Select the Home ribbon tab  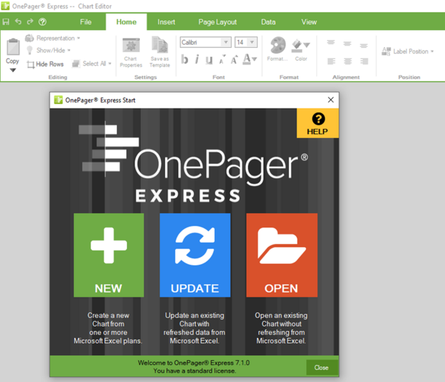coord(126,22)
